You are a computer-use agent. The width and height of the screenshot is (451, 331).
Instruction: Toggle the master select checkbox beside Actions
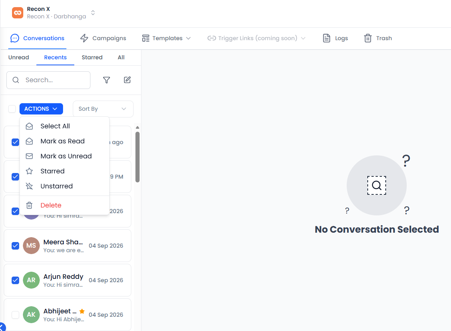12,109
